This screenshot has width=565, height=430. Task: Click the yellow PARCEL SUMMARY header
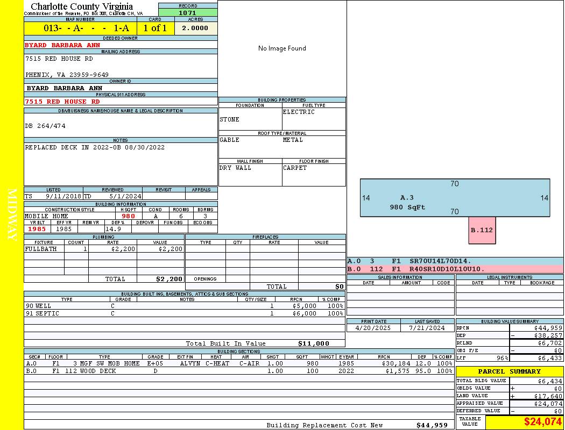509,371
